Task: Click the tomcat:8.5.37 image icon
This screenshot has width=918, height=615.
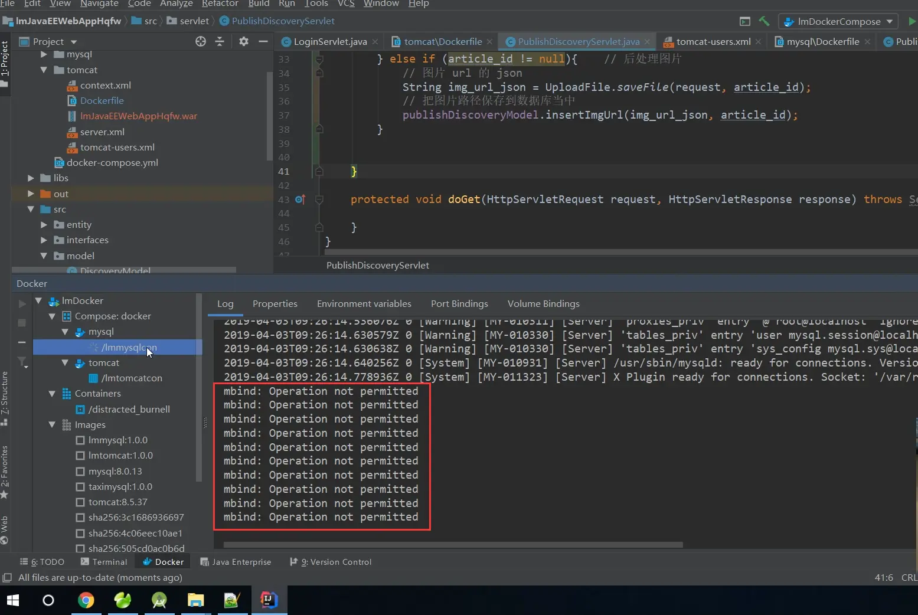Action: click(81, 502)
